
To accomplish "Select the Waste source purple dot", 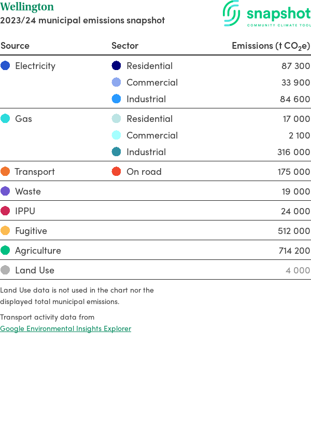I will tap(5, 191).
